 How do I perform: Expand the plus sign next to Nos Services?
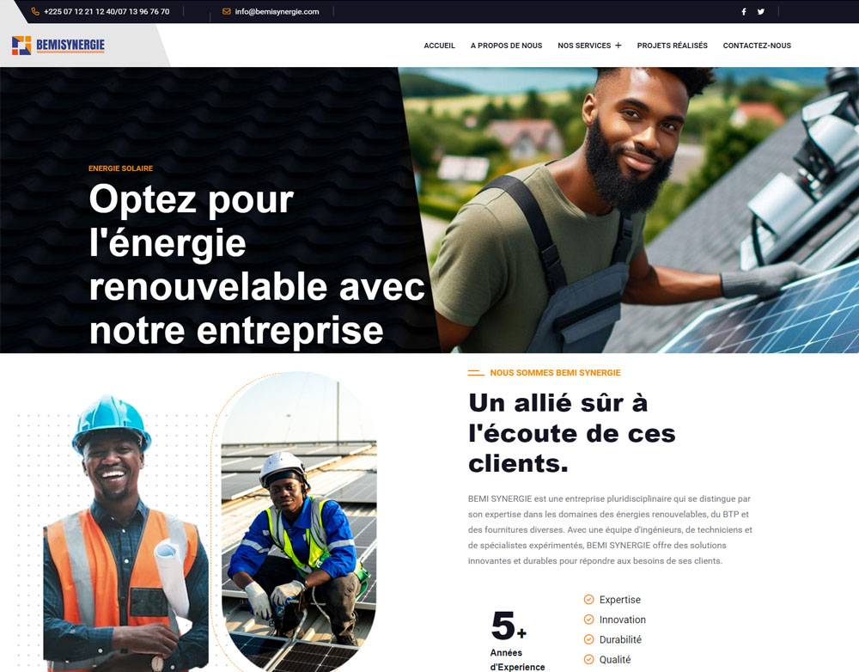(x=618, y=46)
